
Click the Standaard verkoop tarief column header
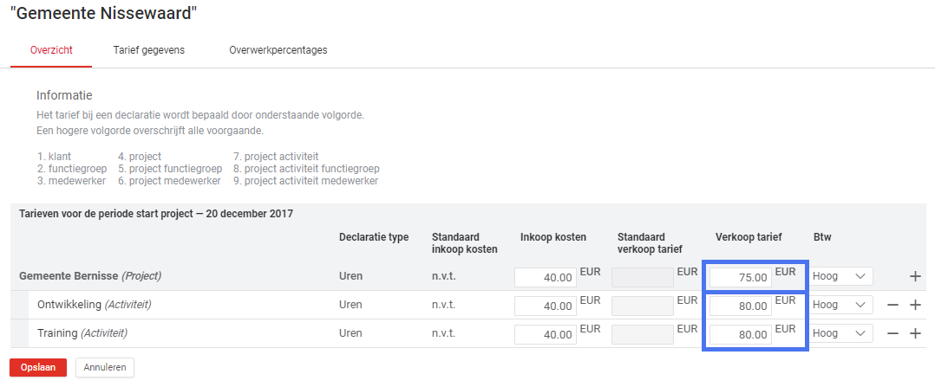click(x=650, y=243)
